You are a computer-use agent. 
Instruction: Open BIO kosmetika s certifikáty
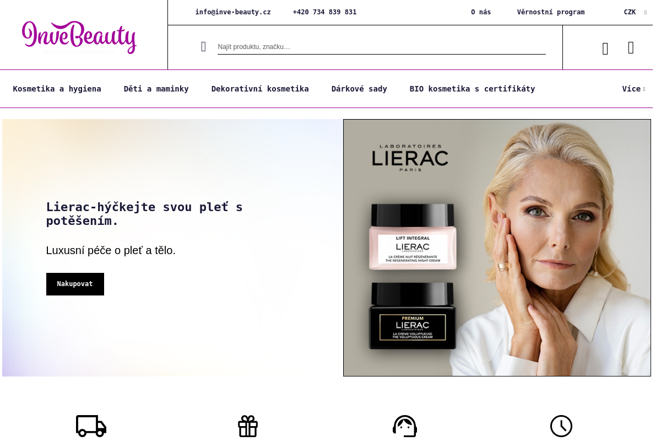coord(472,89)
